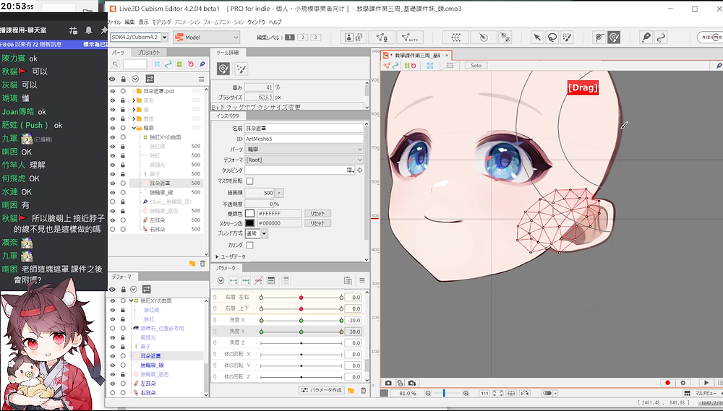Open the デフォーマ [Root] dropdown
Screen dimensions: 723x411
click(x=304, y=160)
